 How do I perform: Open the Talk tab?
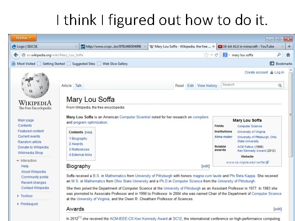[x=78, y=86]
